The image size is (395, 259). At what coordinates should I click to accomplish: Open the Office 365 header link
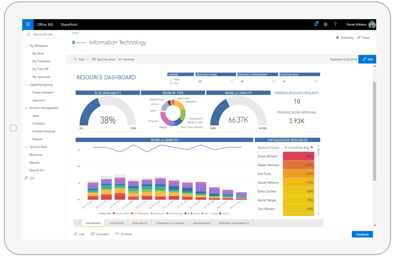[x=45, y=24]
